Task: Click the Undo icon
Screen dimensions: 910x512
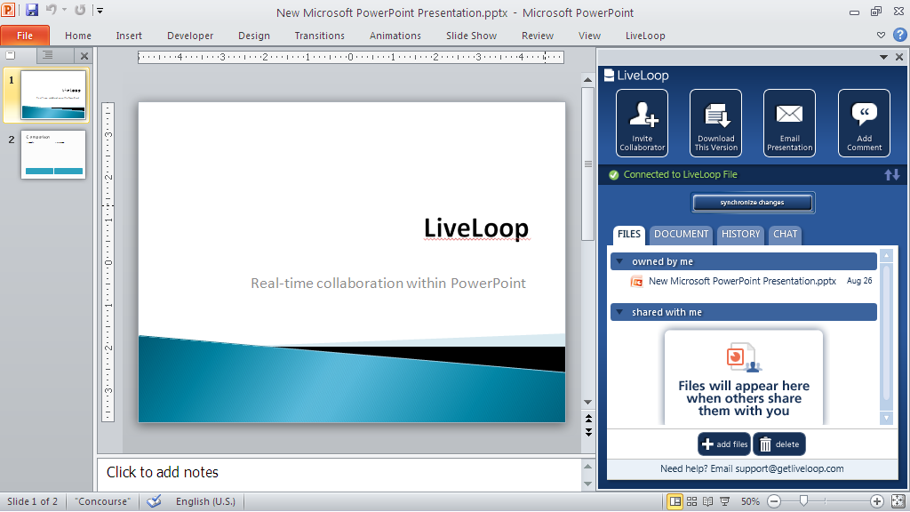Action: 51,10
